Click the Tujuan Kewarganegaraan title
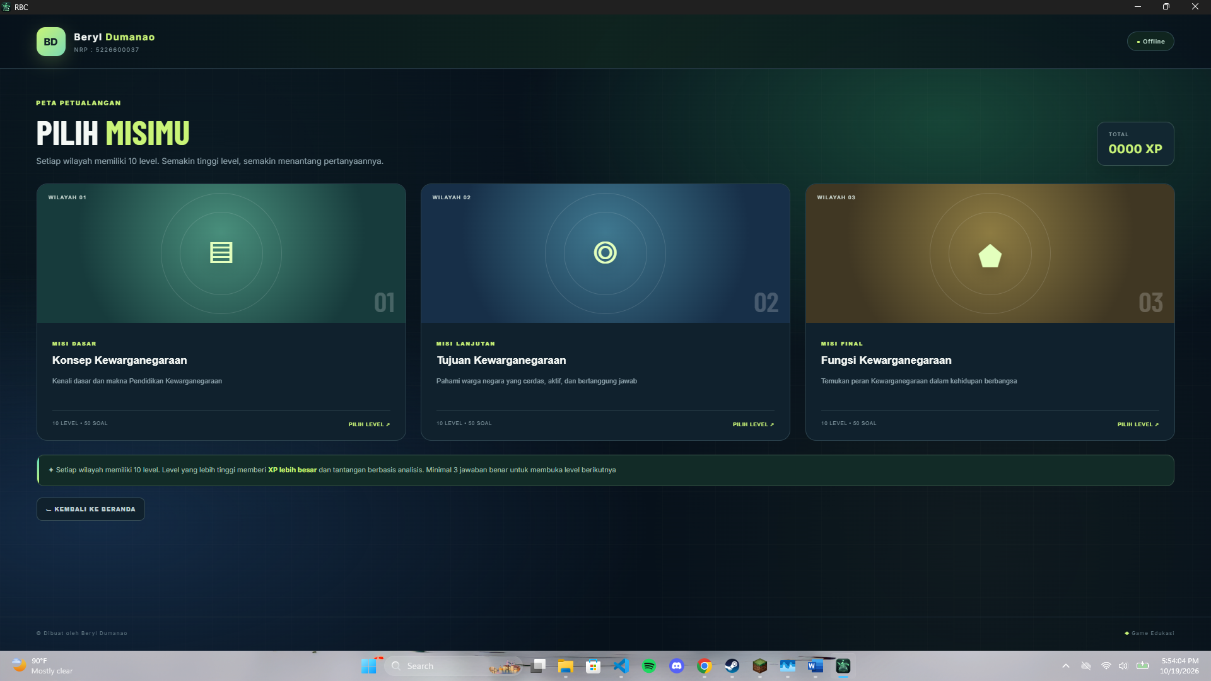 point(501,360)
